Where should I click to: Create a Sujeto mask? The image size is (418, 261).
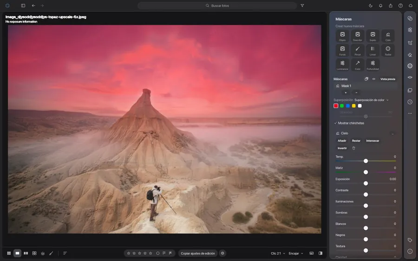(x=372, y=36)
